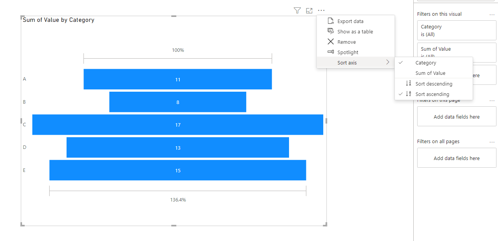Select funnel bar C with value 17
This screenshot has height=241, width=498.
coord(178,124)
